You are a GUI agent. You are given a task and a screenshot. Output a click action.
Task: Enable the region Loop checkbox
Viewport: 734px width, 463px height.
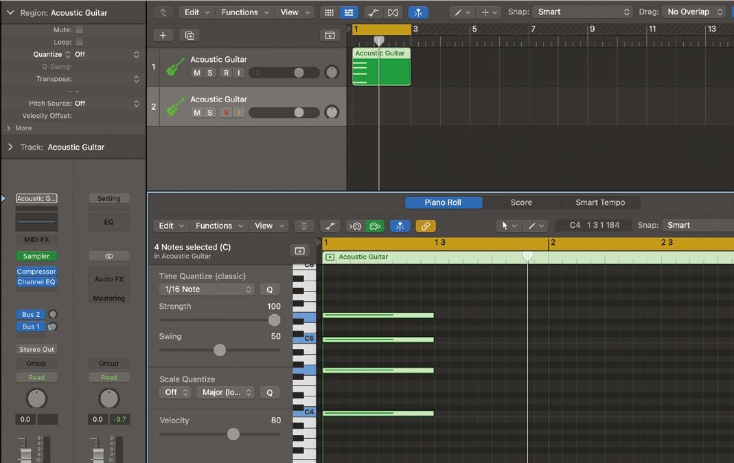[79, 42]
